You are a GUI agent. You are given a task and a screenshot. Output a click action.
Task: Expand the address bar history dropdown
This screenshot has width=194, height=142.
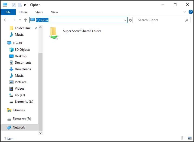click(125, 20)
